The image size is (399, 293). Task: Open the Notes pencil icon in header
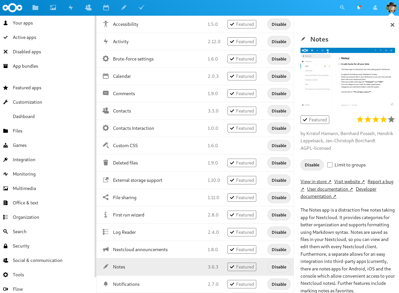pos(124,8)
